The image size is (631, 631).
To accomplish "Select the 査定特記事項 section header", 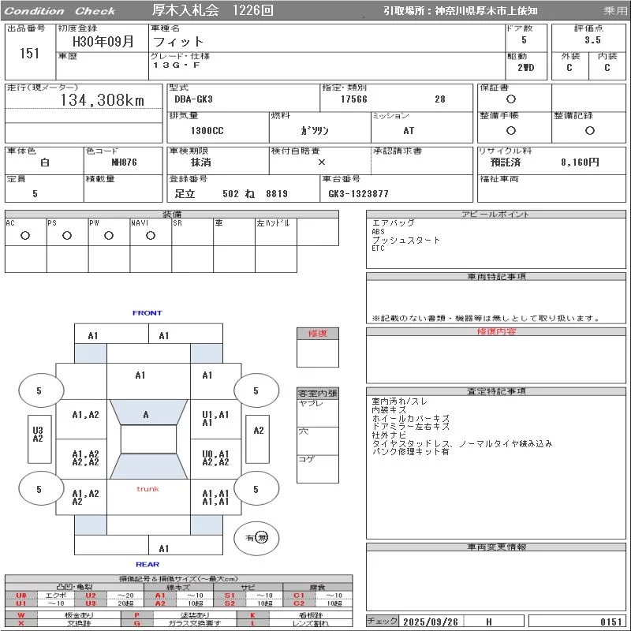I will tap(496, 391).
